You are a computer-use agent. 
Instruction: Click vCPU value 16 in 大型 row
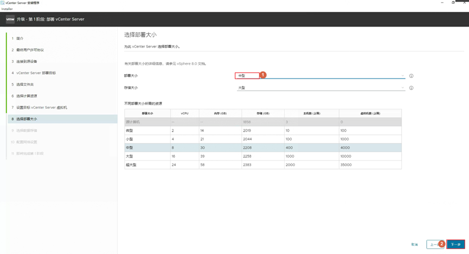174,157
